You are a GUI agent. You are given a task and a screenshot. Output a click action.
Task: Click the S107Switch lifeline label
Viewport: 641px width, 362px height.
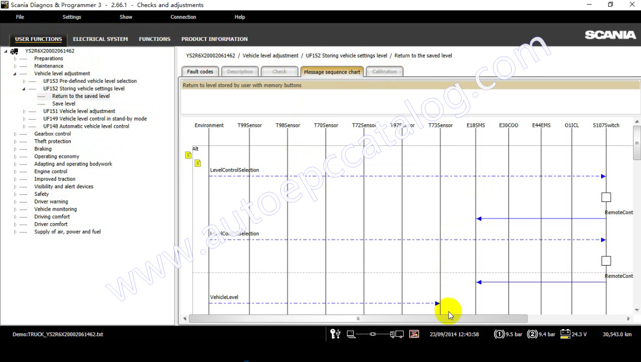pyautogui.click(x=606, y=125)
